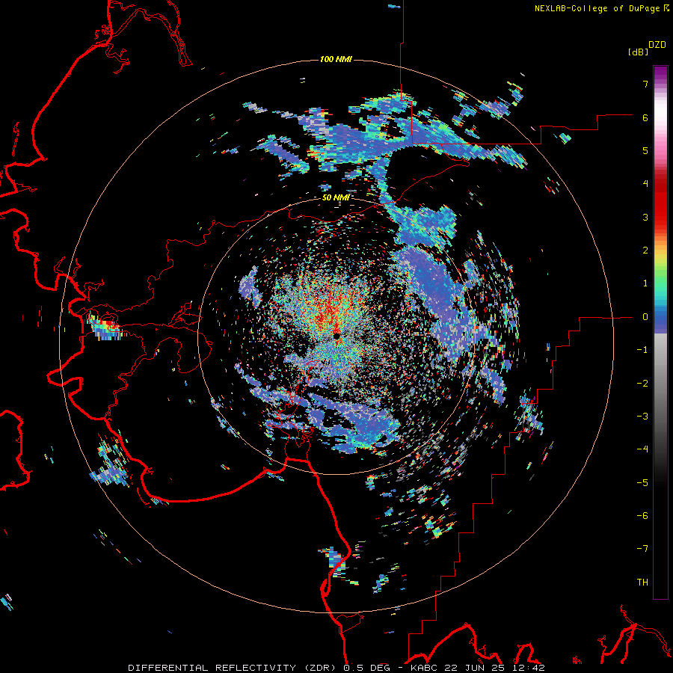The width and height of the screenshot is (673, 673).
Task: Select the 3 dB scale label
Action: (645, 217)
